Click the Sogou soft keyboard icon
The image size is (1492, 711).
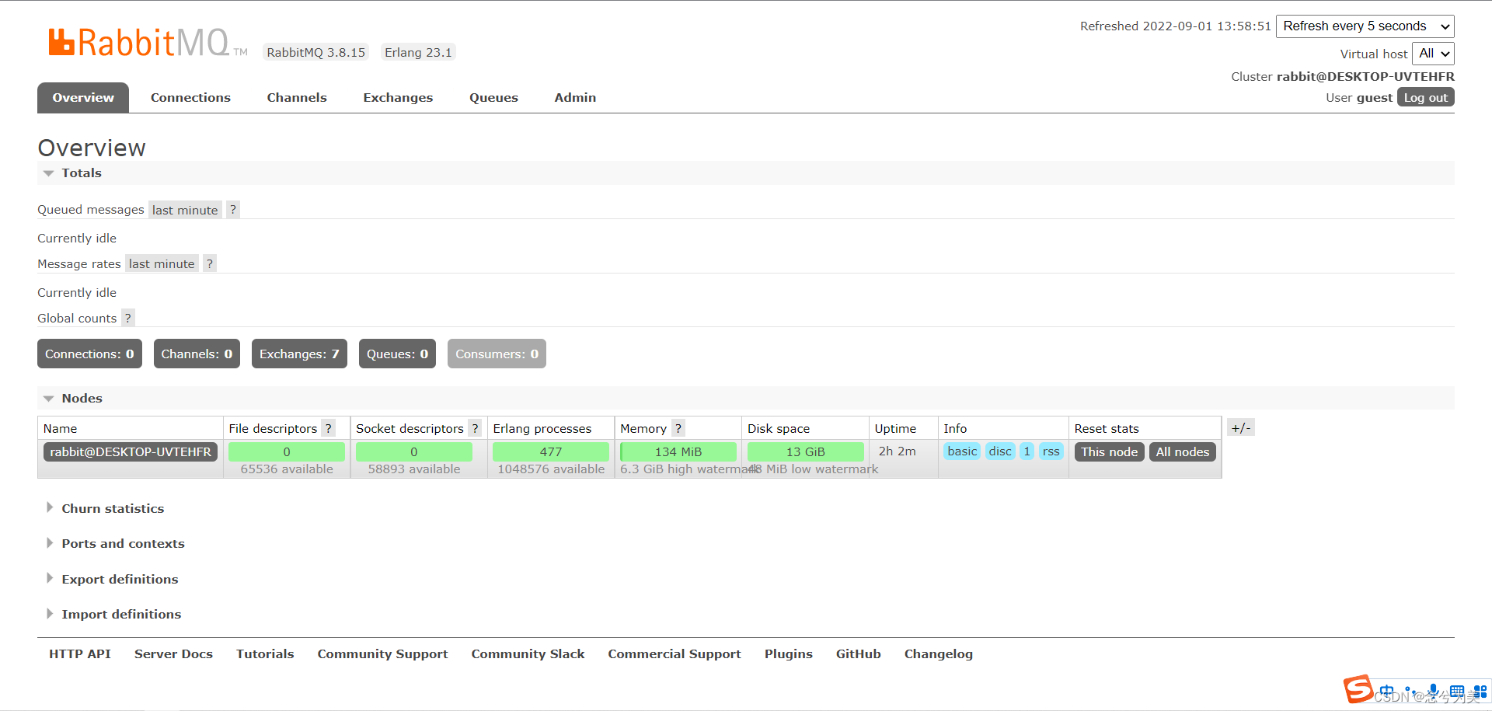click(x=1457, y=691)
